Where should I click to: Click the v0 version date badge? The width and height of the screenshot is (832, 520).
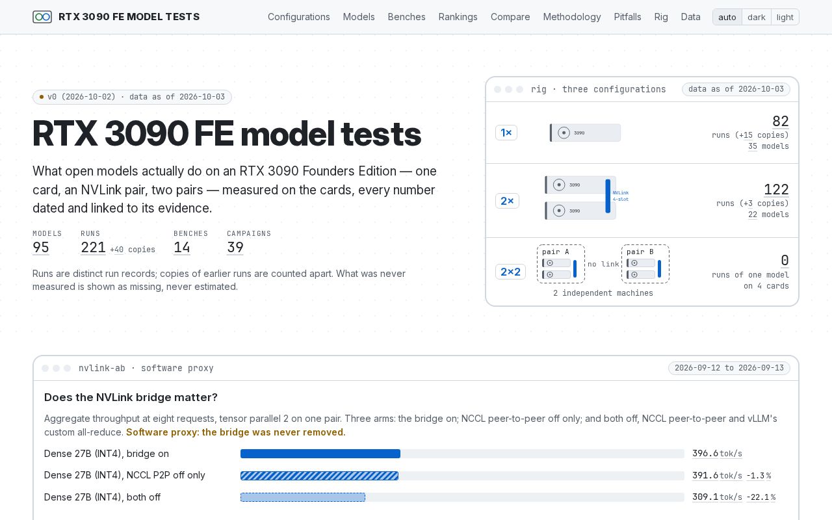[132, 97]
